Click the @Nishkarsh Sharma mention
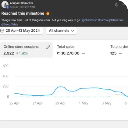The image size is (128, 128). pos(95,20)
